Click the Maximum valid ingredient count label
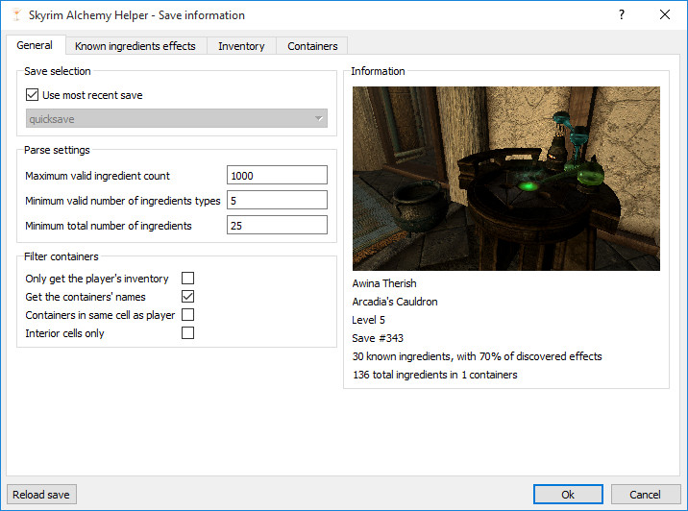Image resolution: width=688 pixels, height=511 pixels. 97,176
